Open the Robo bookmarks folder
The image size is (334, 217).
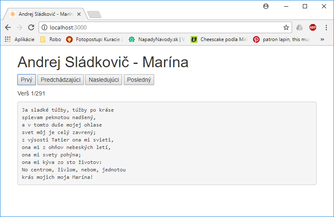click(x=51, y=39)
